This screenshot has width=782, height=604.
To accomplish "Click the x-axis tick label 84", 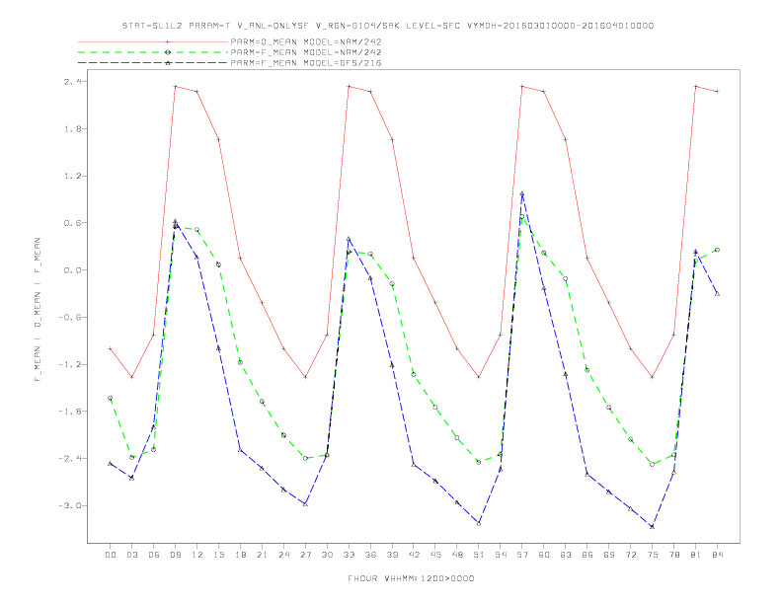I will (717, 555).
